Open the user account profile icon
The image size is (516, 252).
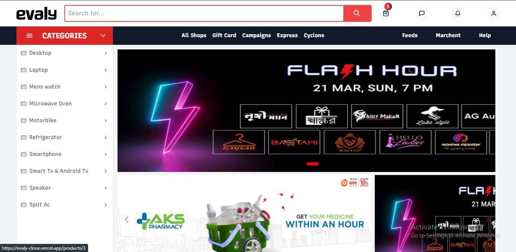494,13
